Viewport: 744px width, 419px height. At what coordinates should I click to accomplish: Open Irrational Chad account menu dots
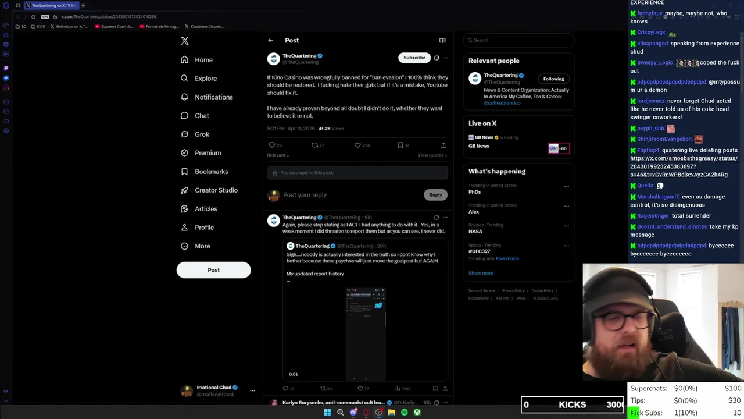coord(252,390)
